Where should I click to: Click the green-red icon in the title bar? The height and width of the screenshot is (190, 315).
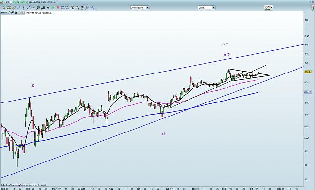pos(2,2)
